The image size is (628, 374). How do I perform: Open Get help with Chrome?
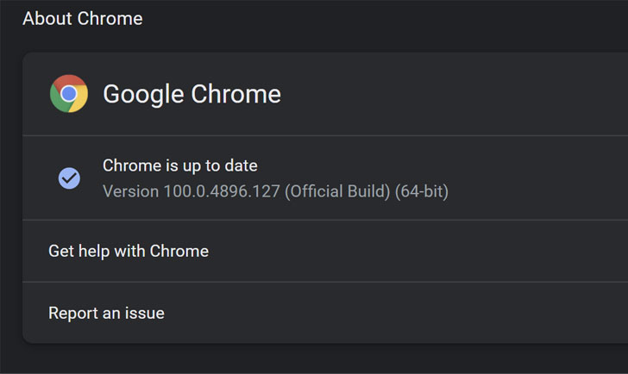coord(129,252)
